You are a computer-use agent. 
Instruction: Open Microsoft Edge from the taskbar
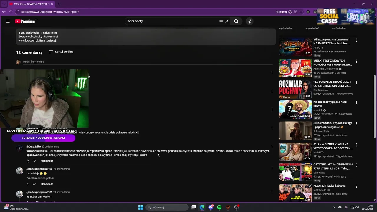pos(202,207)
